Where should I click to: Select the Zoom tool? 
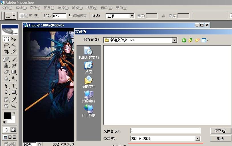pyautogui.click(x=14, y=106)
